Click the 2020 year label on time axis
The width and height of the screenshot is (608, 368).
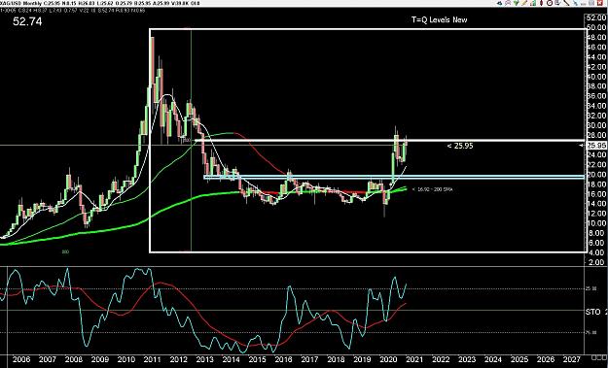[x=388, y=359]
